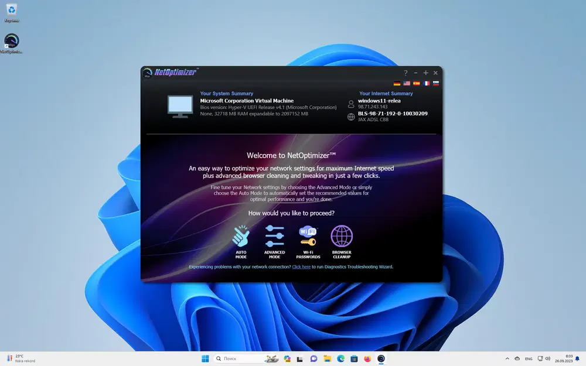The width and height of the screenshot is (586, 366).
Task: Open File Explorer from the taskbar
Action: (x=328, y=358)
